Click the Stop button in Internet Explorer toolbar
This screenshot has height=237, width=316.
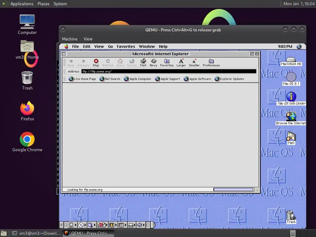[x=96, y=62]
